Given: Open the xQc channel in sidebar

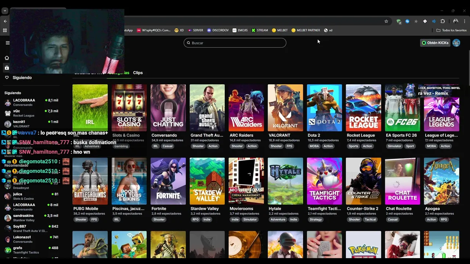Looking at the screenshot, I should pos(31,113).
